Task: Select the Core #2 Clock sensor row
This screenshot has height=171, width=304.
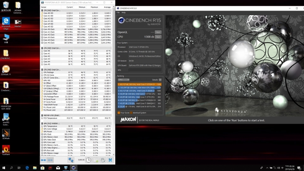Action: pyautogui.click(x=76, y=35)
